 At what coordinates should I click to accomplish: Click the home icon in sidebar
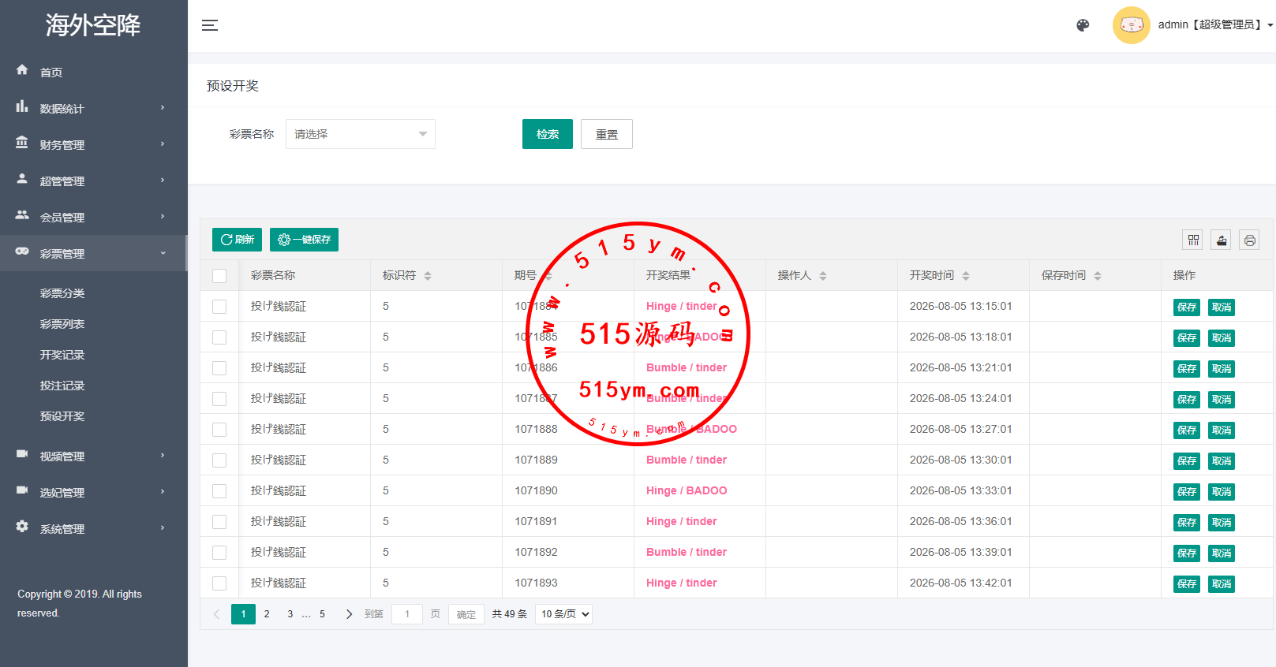pos(22,70)
